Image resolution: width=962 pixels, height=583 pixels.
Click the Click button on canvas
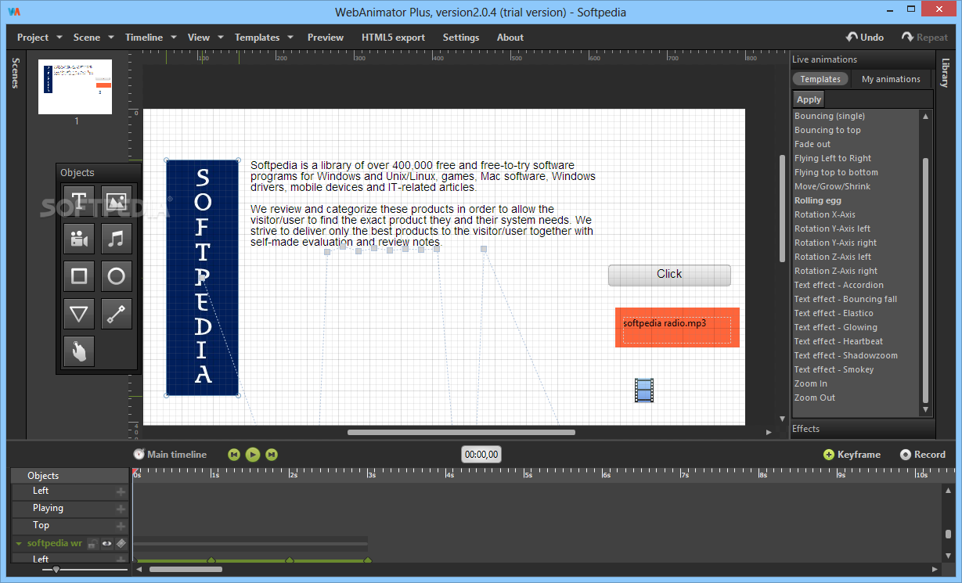coord(669,275)
